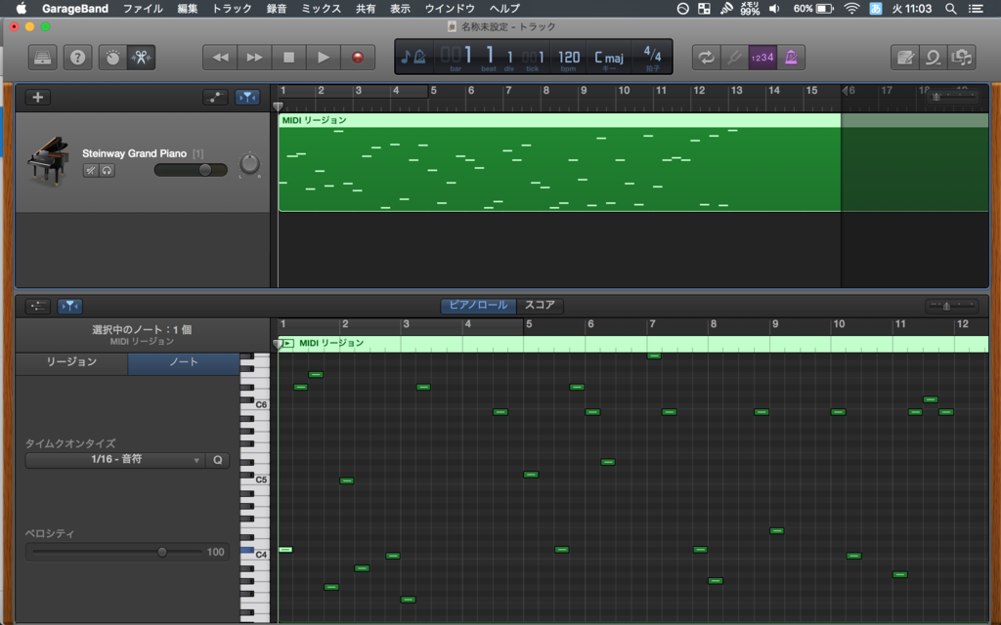Toggle the Metronome button
The height and width of the screenshot is (625, 1001).
point(791,58)
